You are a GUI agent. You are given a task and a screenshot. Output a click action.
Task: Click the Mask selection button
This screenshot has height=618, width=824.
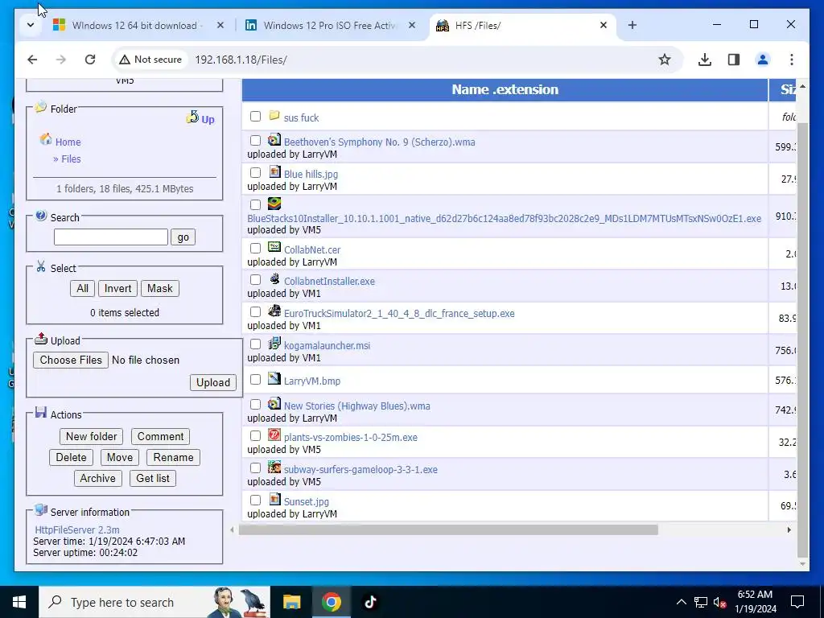[x=160, y=289]
